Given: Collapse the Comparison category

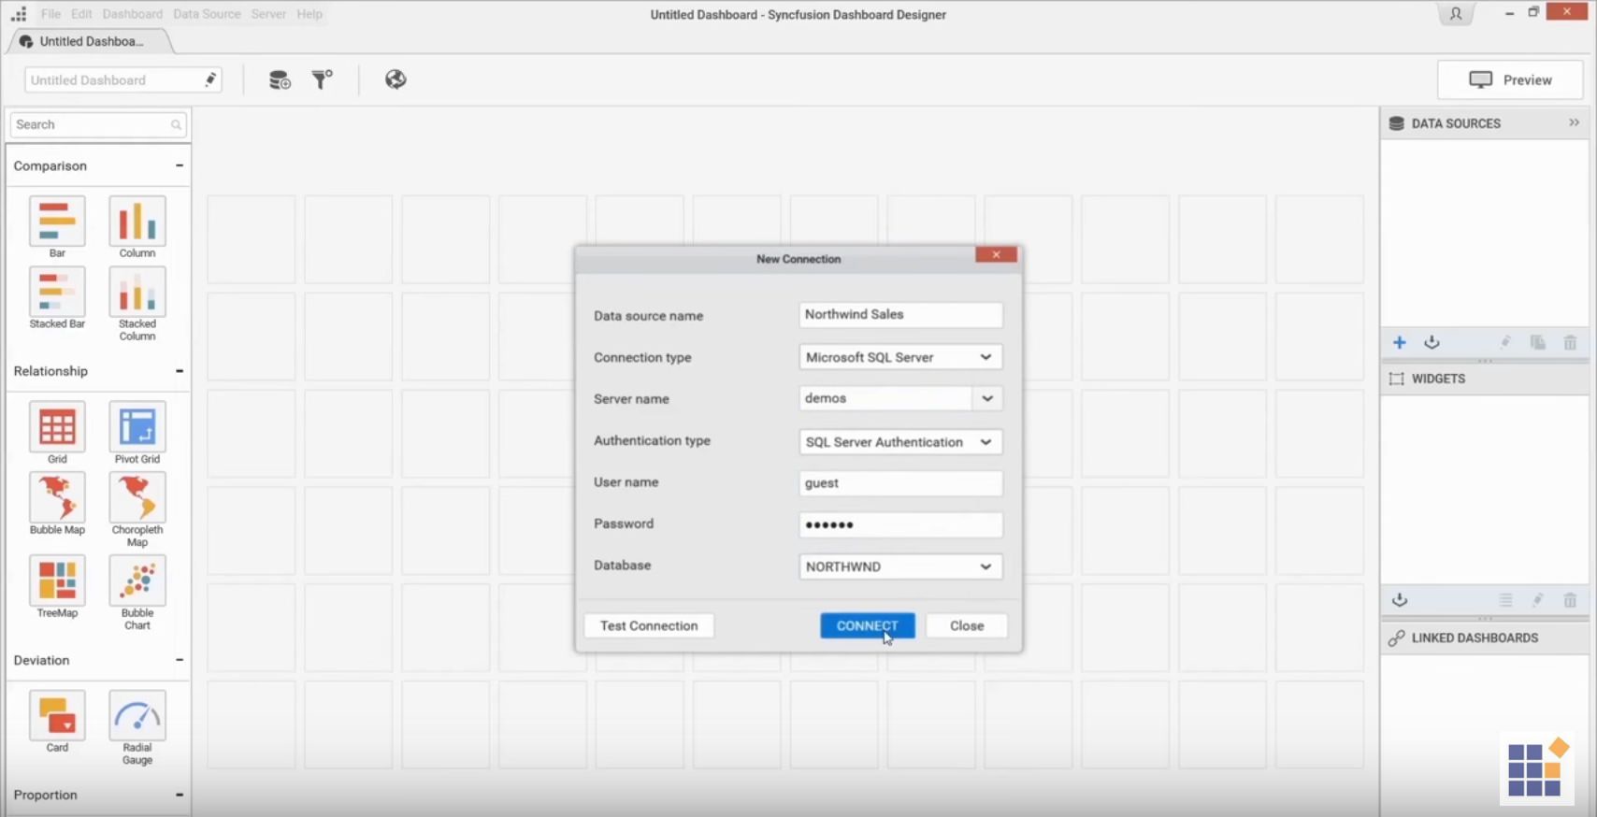Looking at the screenshot, I should (x=180, y=165).
